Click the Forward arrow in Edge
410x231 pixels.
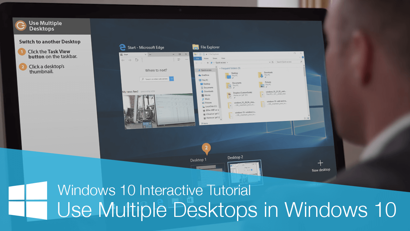(130, 60)
